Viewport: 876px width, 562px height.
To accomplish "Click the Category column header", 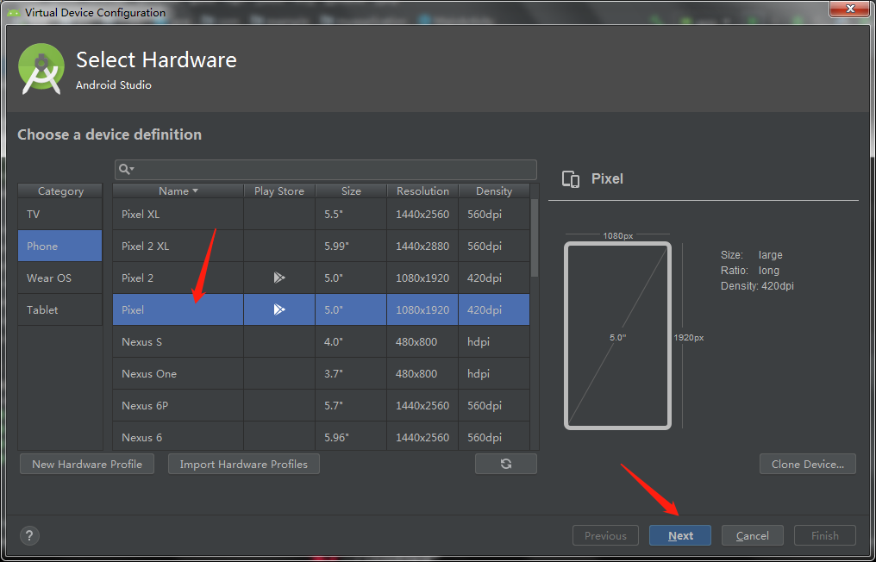I will 59,191.
